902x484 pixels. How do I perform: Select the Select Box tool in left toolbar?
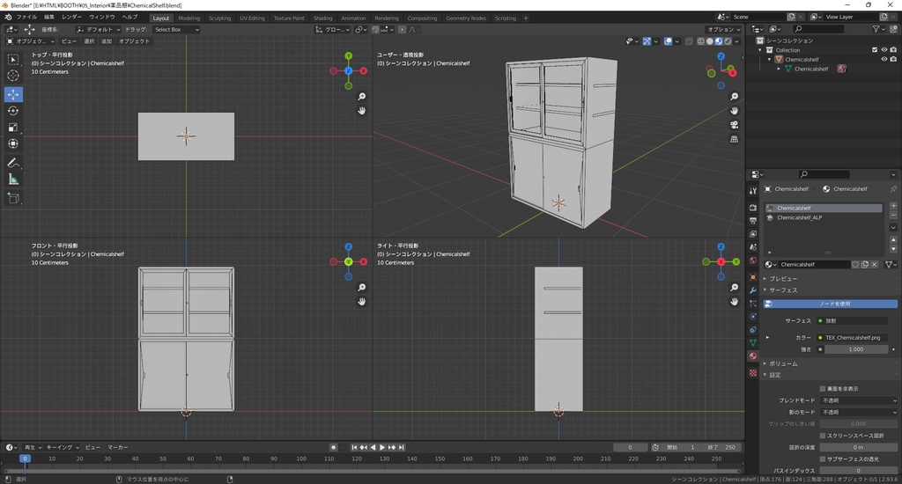pos(13,59)
